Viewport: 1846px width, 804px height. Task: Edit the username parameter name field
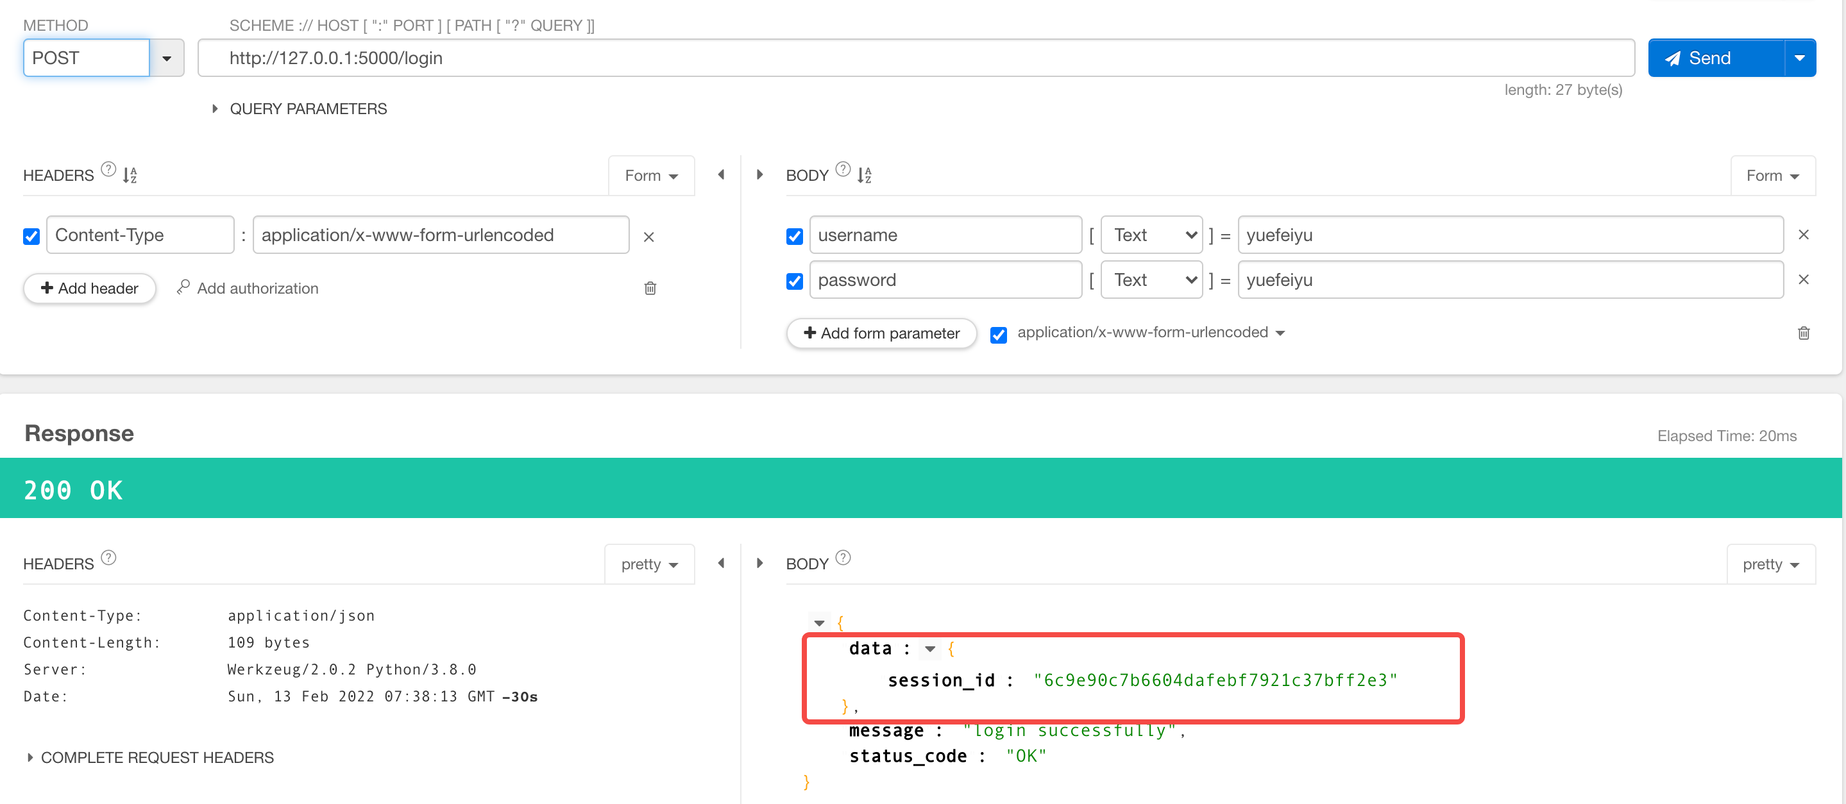point(945,235)
